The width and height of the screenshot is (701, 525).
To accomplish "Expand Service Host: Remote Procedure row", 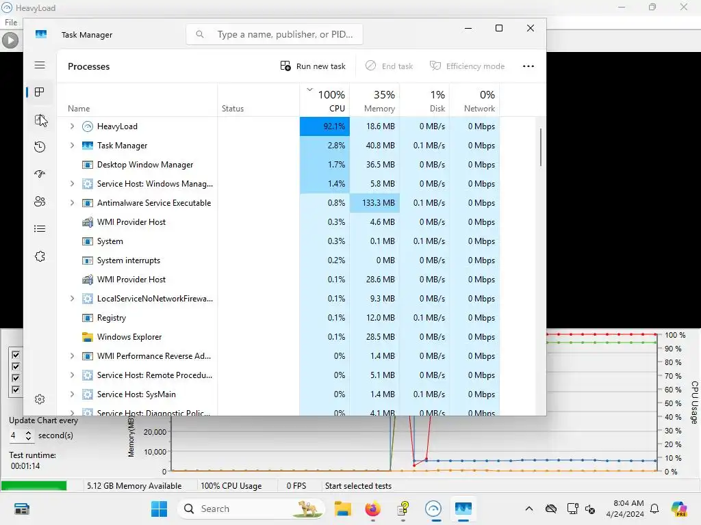I will coord(72,375).
